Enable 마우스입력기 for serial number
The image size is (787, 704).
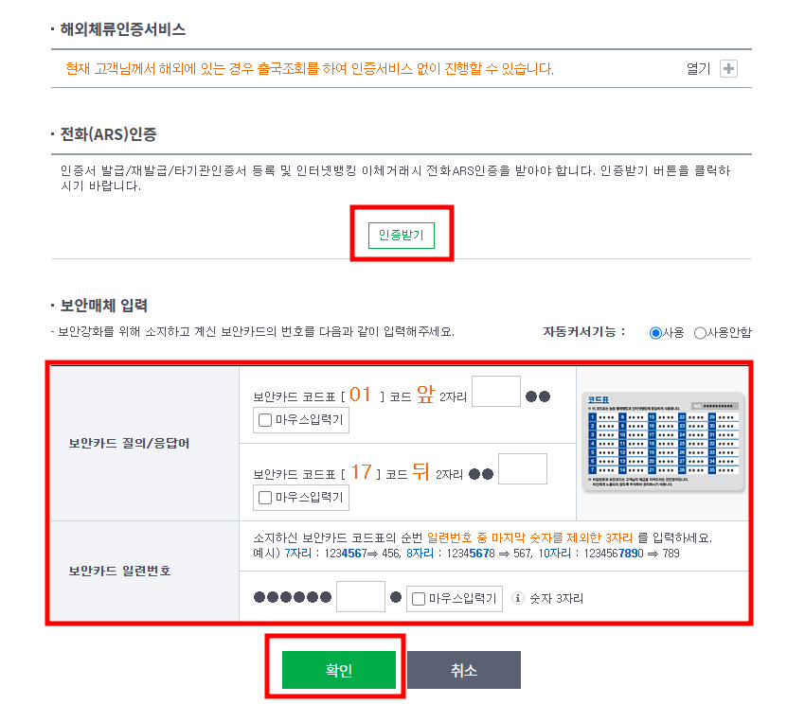(418, 599)
